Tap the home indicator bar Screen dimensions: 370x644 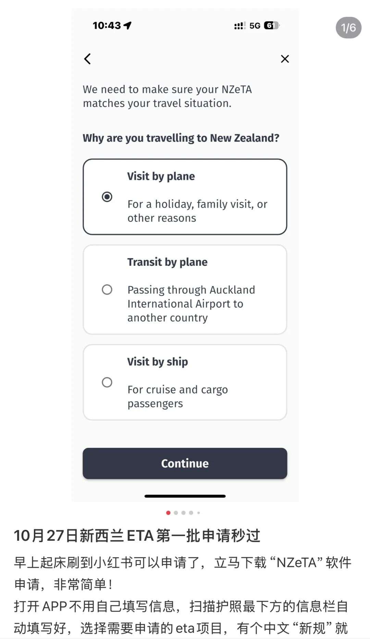pyautogui.click(x=185, y=496)
